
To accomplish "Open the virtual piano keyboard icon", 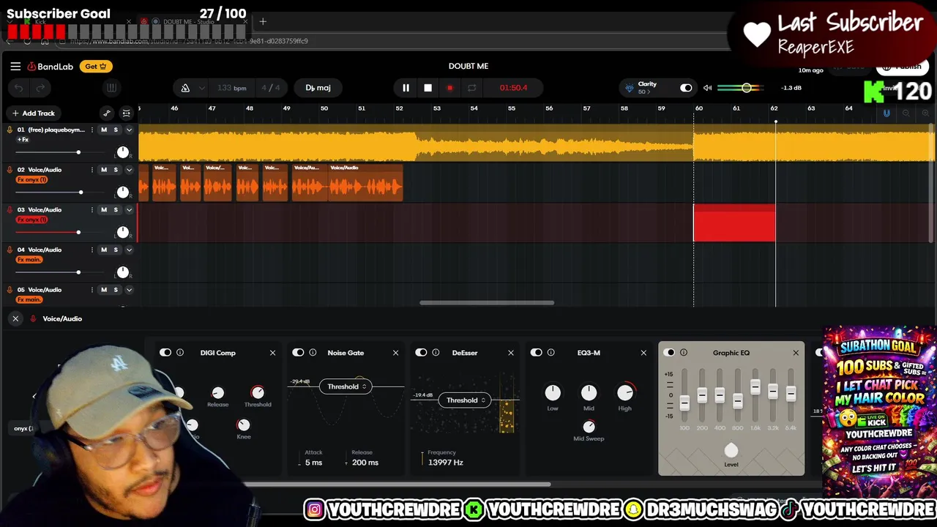I will coord(111,88).
